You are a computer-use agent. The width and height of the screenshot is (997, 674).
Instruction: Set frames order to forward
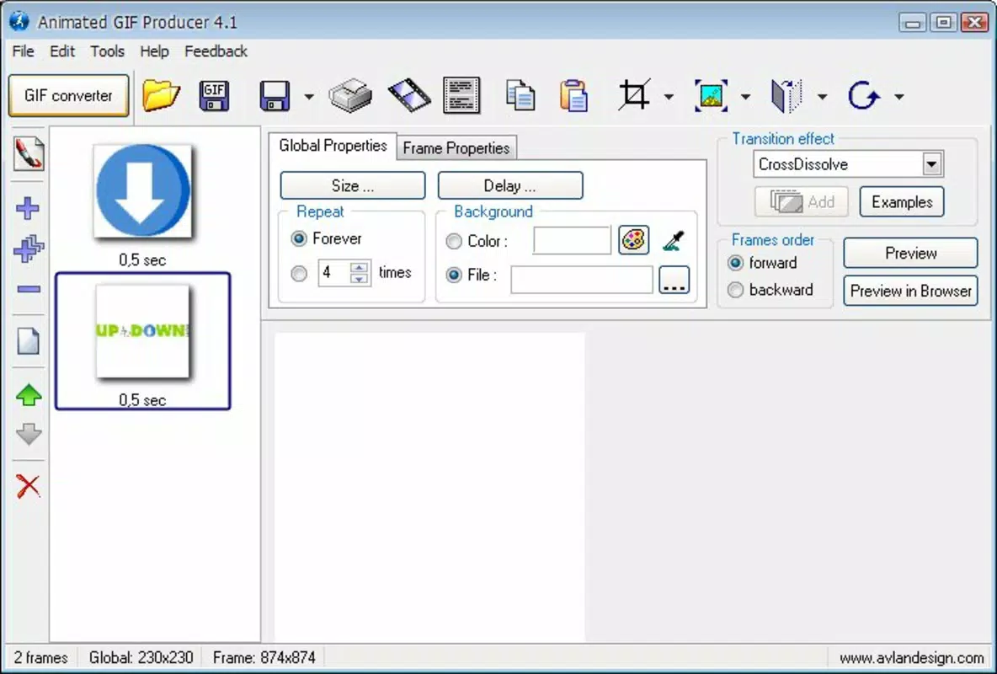(736, 263)
